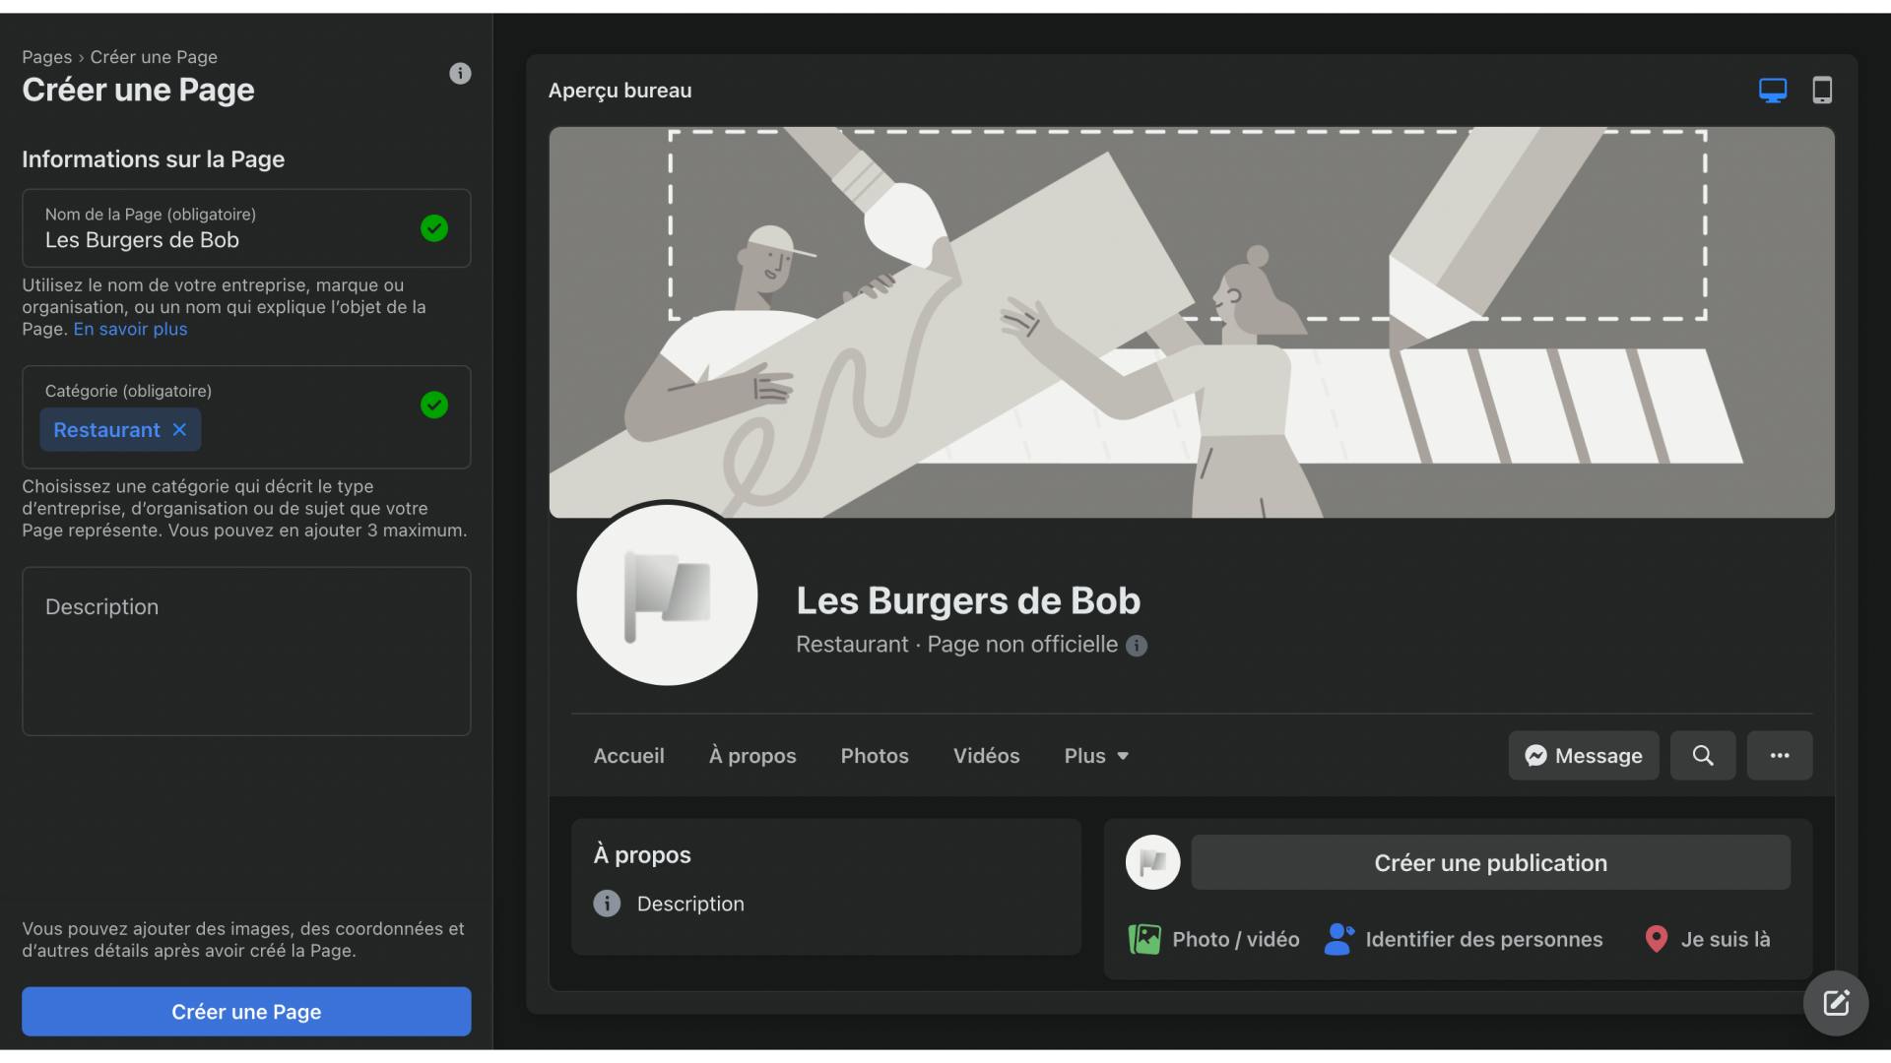Click the Créer une Page button
Screen dimensions: 1891x1063
pos(246,1012)
